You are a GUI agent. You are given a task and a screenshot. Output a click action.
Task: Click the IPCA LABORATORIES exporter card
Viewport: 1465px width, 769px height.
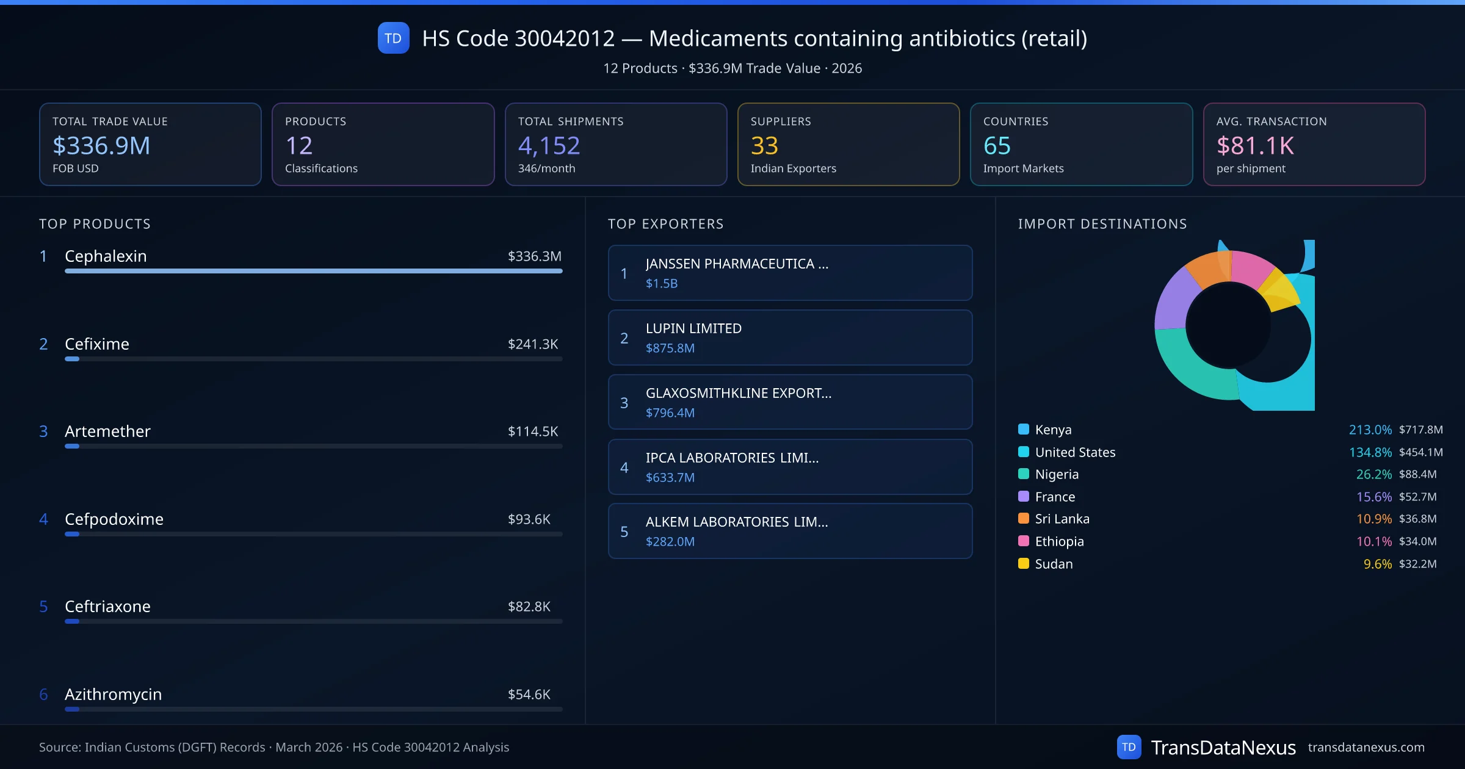pos(789,467)
